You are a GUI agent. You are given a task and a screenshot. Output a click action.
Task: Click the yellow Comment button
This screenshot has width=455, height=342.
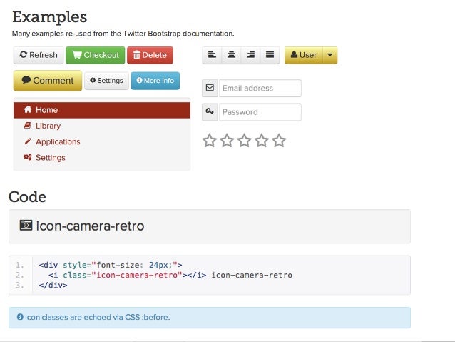coord(48,81)
